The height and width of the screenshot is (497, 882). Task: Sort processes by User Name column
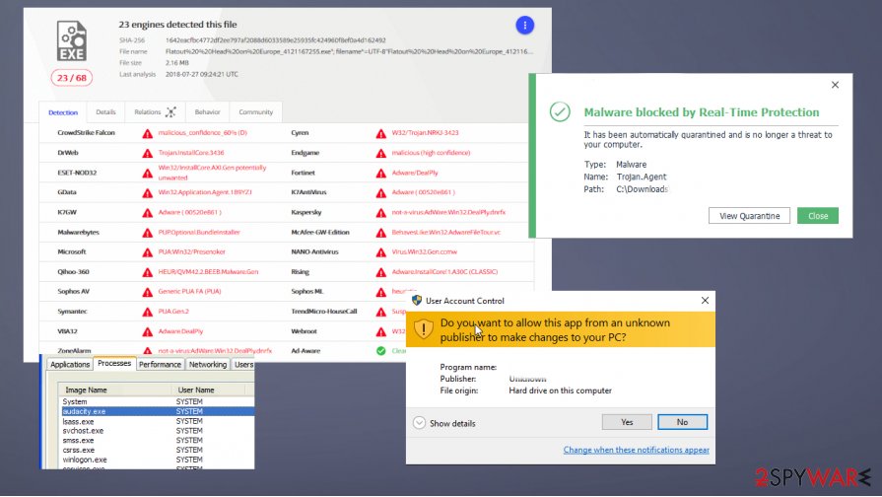[208, 390]
